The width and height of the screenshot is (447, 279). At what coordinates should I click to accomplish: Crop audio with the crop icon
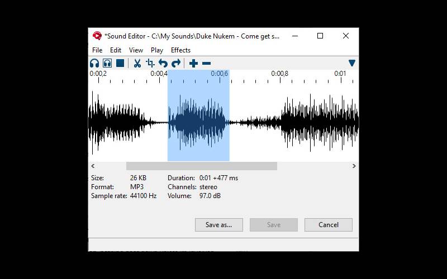[x=150, y=63]
